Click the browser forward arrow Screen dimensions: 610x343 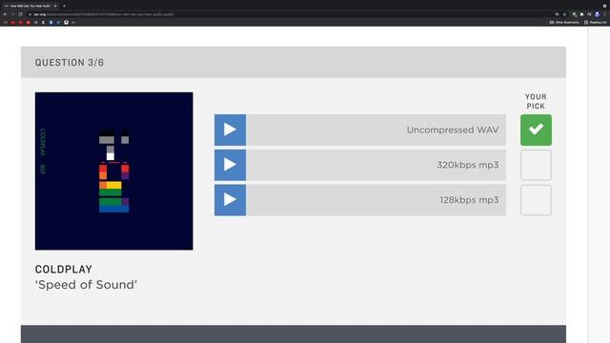point(12,14)
